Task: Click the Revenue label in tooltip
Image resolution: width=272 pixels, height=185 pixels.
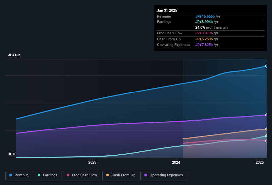Action: (164, 16)
